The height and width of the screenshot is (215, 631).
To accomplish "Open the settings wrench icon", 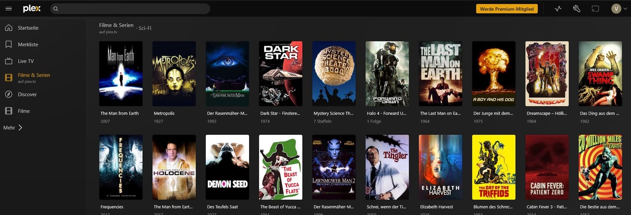I will pos(576,9).
